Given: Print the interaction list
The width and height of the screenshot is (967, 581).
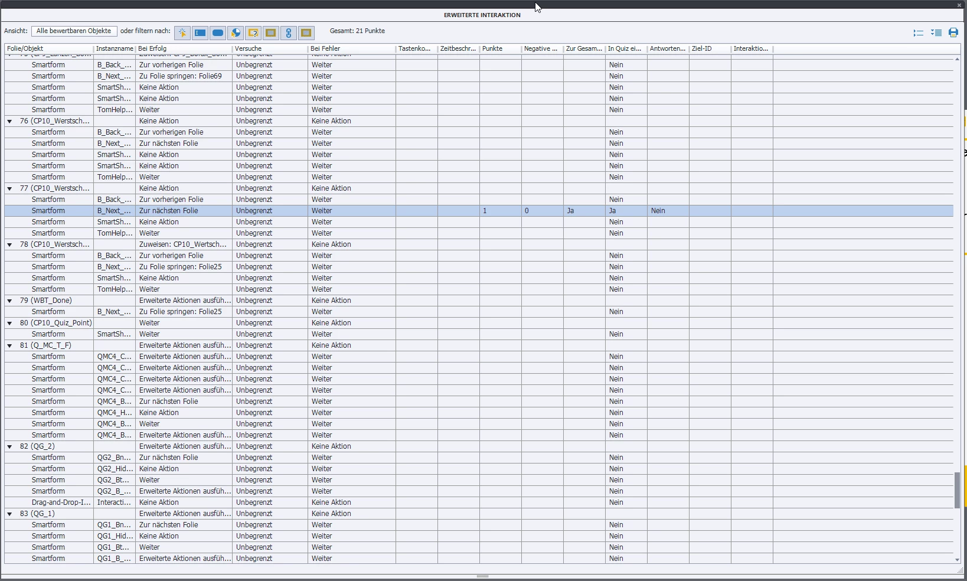Looking at the screenshot, I should pyautogui.click(x=953, y=33).
